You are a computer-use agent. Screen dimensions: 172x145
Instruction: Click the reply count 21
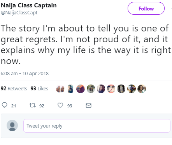[x=14, y=106]
